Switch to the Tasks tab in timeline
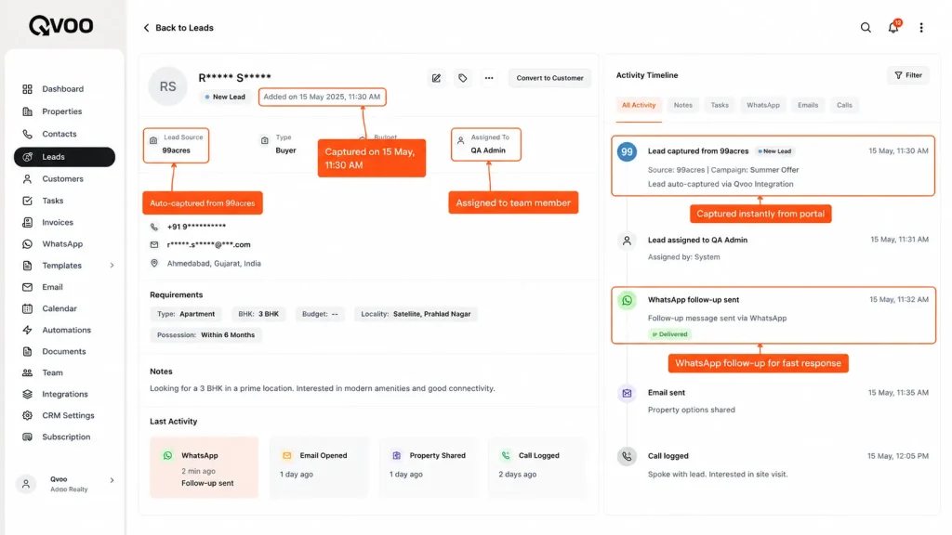The image size is (952, 535). 720,105
